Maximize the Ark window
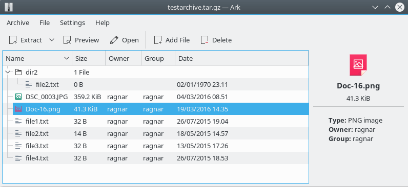408x187 pixels. click(x=387, y=7)
